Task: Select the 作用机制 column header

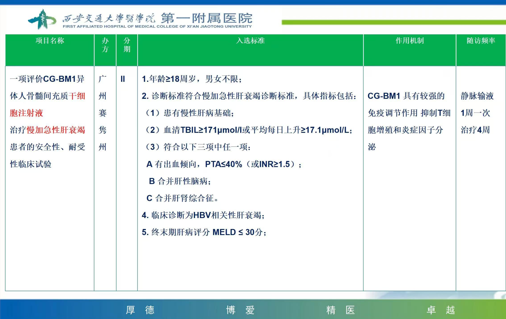Action: point(409,41)
